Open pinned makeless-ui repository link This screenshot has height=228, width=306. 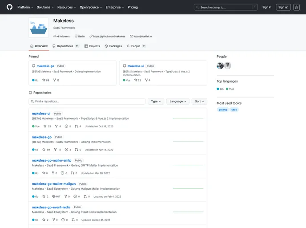coord(136,66)
